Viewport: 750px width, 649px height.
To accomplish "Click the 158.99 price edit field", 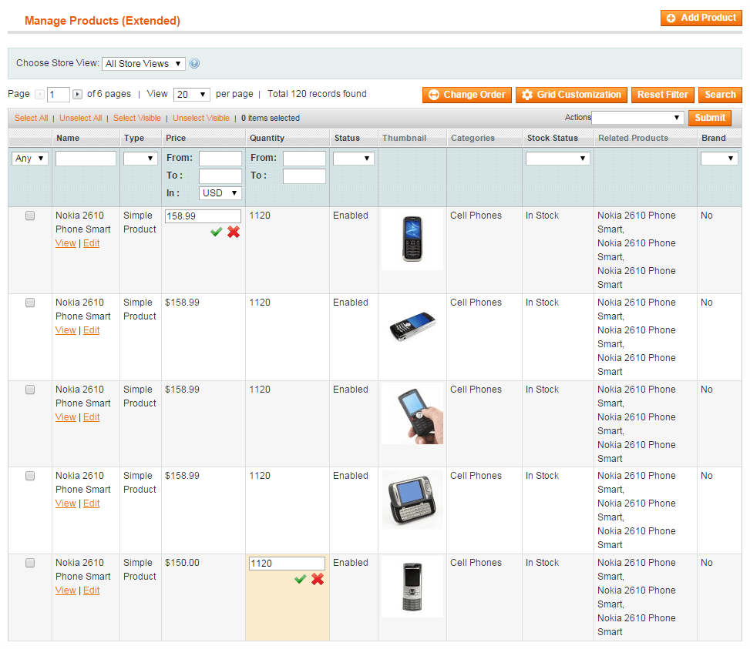I will click(203, 216).
